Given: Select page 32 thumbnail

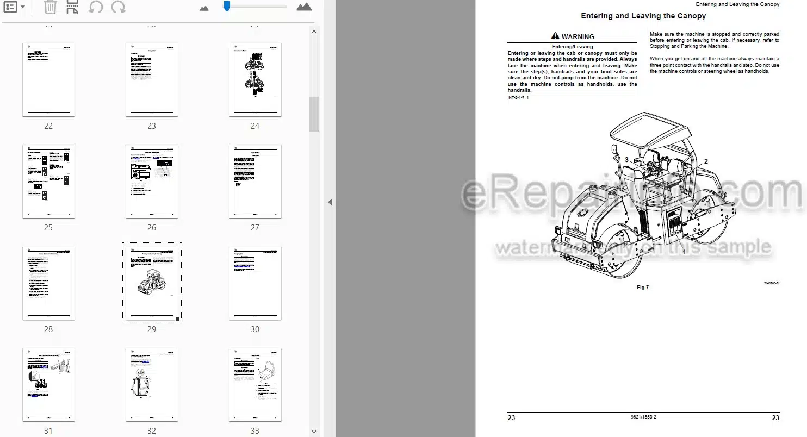Looking at the screenshot, I should coord(152,385).
